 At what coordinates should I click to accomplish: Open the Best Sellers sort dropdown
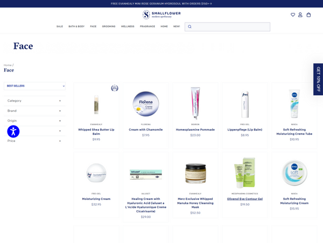click(x=34, y=86)
